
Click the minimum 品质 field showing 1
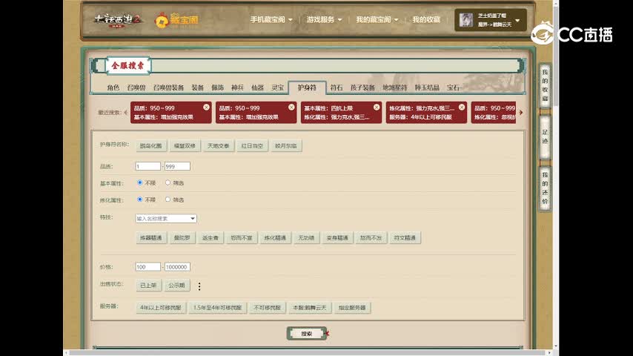148,166
